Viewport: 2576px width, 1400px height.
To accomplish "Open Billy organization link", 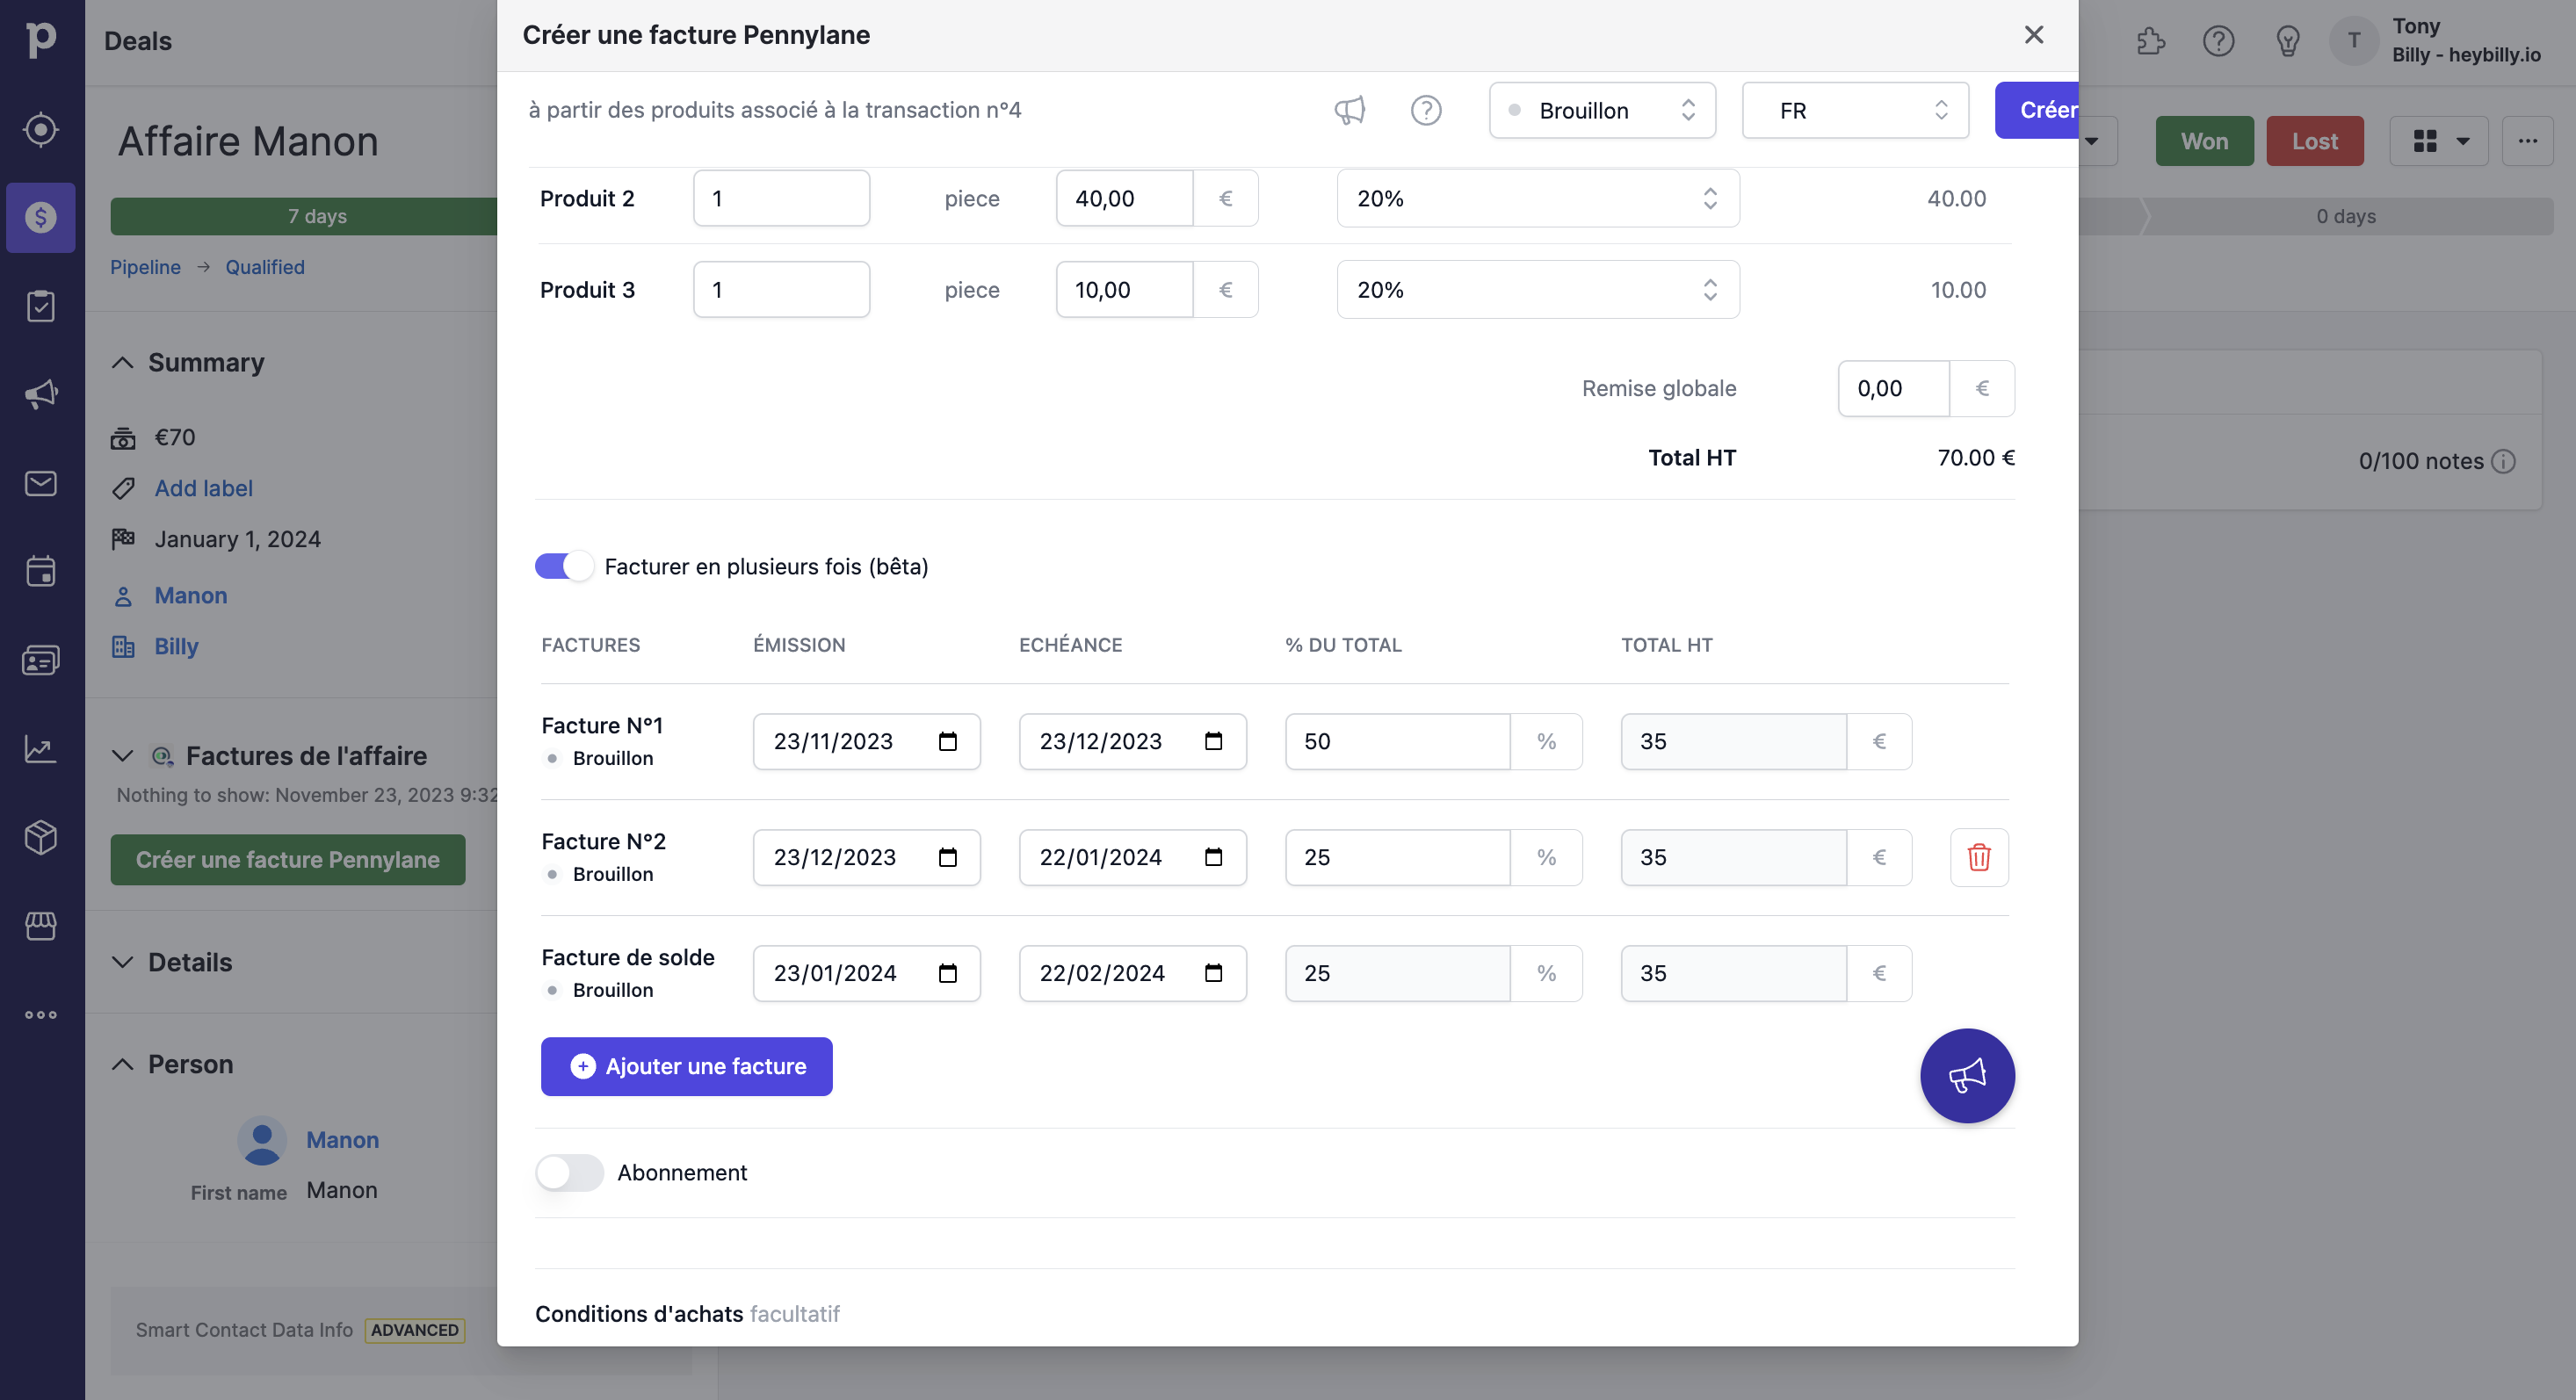I will 176,646.
